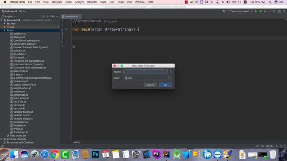Viewport: 287px width, 161px height.
Task: Select While loop.kt file
Action: (x=21, y=132)
